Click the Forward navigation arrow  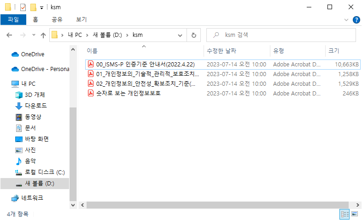pyautogui.click(x=23, y=35)
